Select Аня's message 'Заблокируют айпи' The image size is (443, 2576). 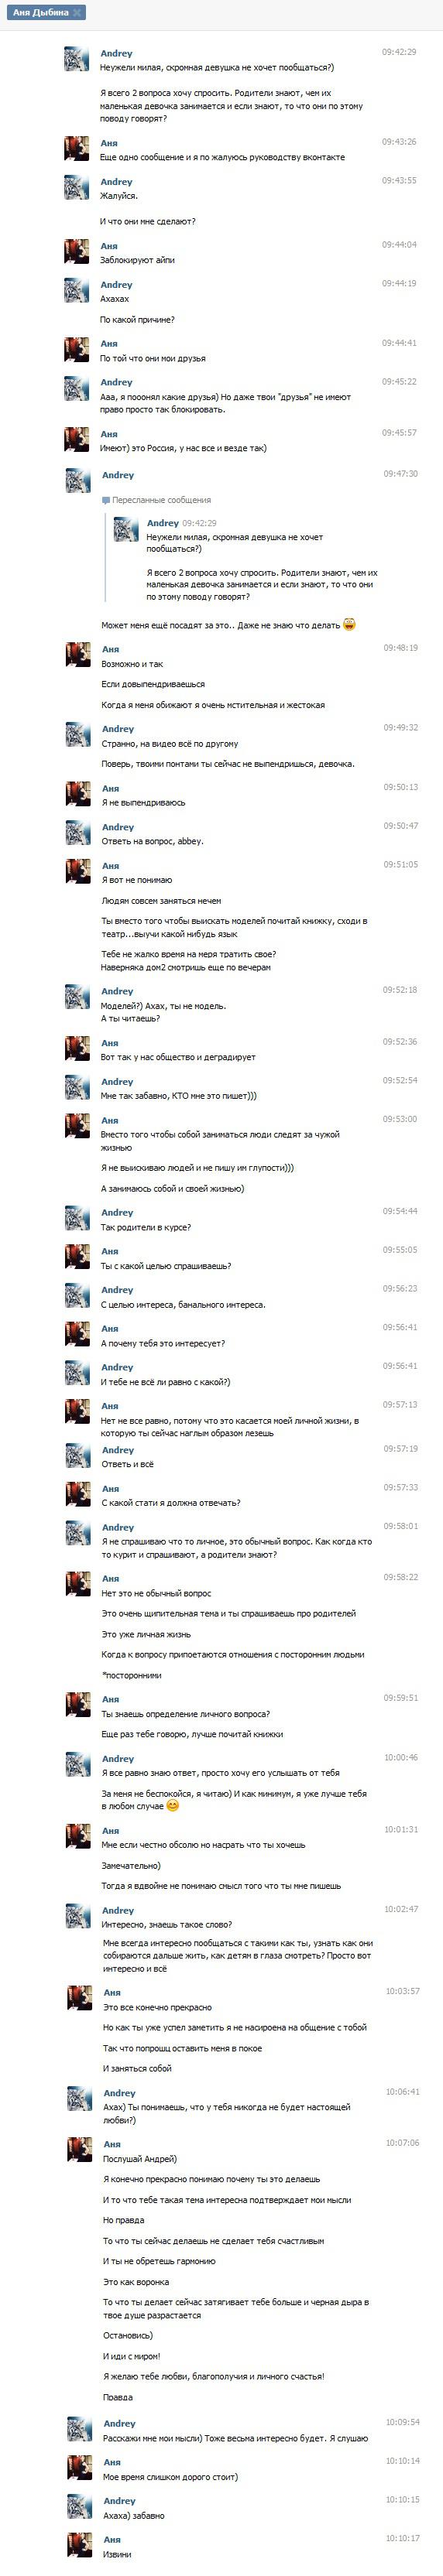137,260
